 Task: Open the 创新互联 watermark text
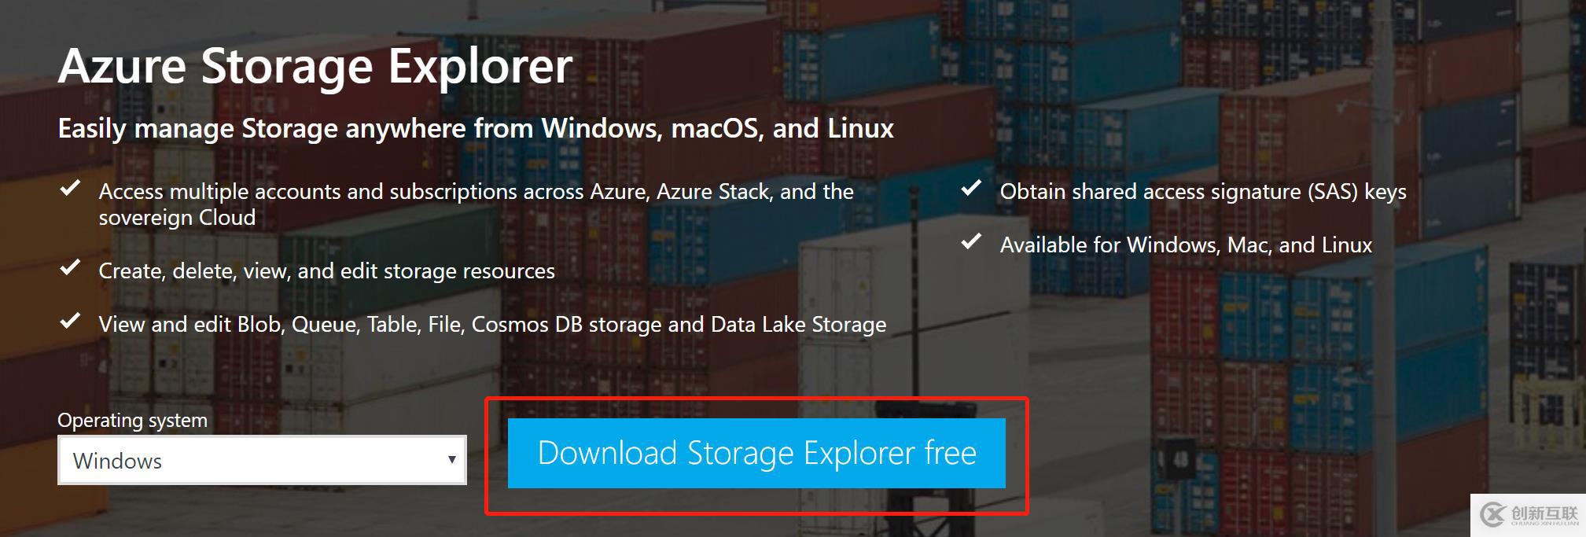pos(1544,515)
